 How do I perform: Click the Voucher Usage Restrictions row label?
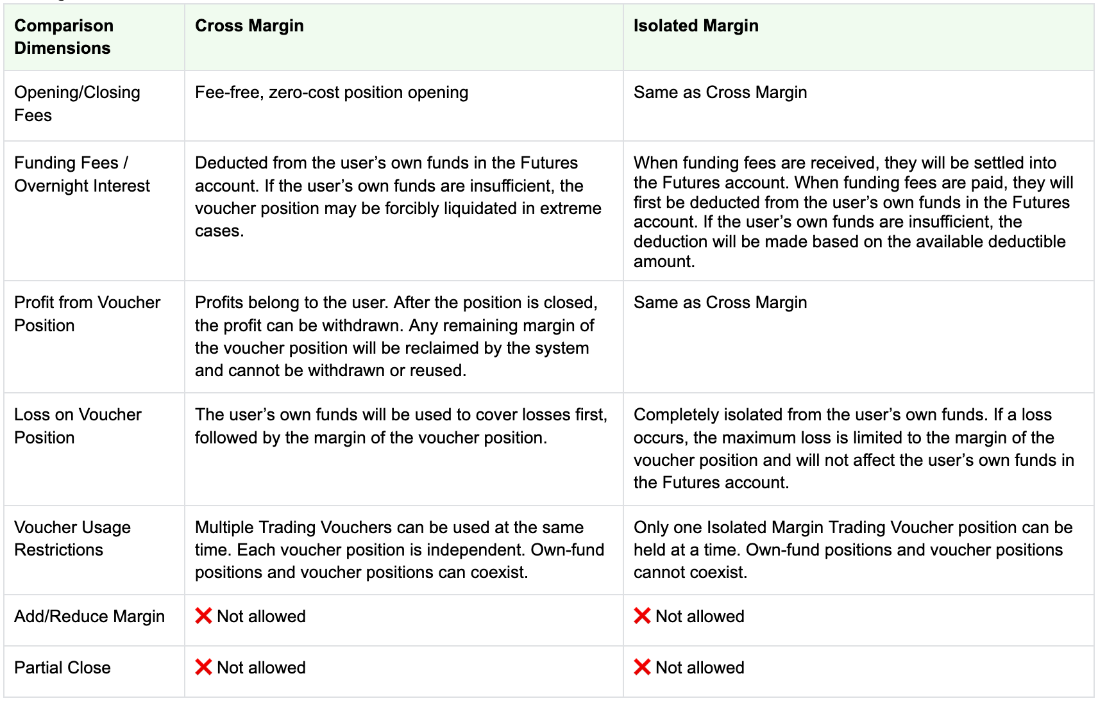point(72,538)
